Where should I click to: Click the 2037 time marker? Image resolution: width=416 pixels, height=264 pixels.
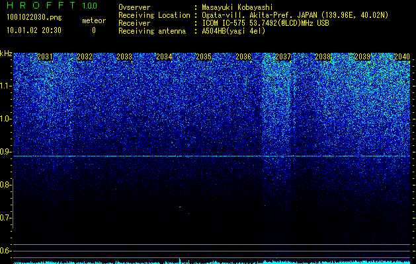[283, 57]
